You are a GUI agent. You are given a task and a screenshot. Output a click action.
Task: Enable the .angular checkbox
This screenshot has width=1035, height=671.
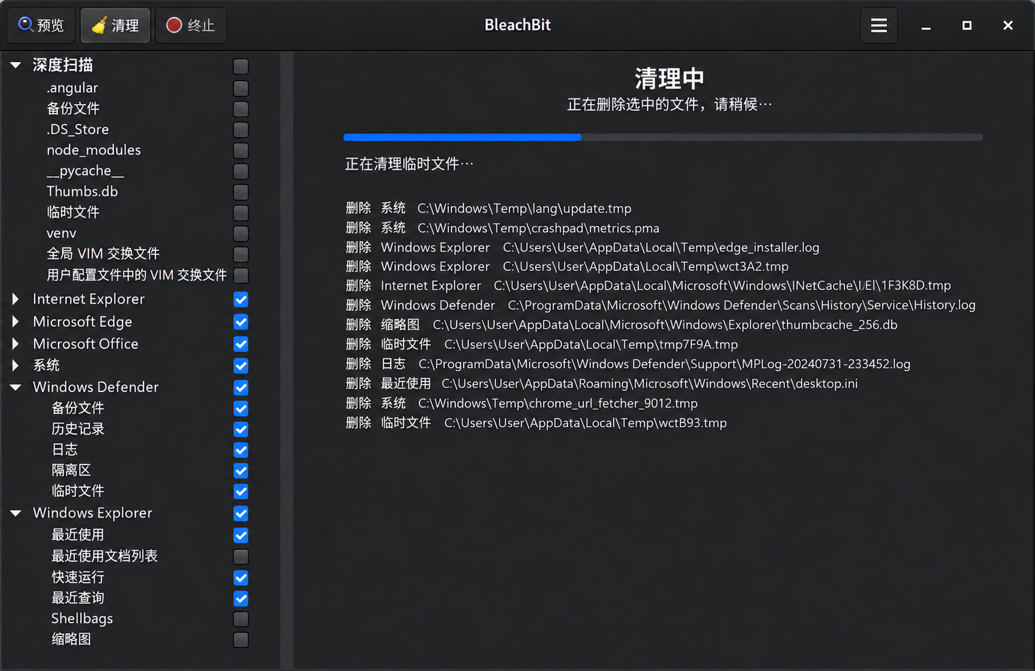click(x=241, y=88)
